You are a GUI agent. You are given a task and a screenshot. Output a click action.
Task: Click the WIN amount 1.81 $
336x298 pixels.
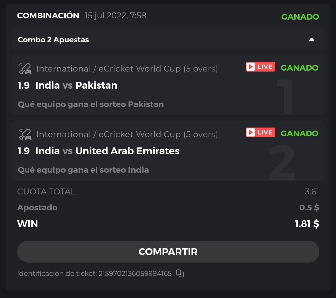pos(307,224)
